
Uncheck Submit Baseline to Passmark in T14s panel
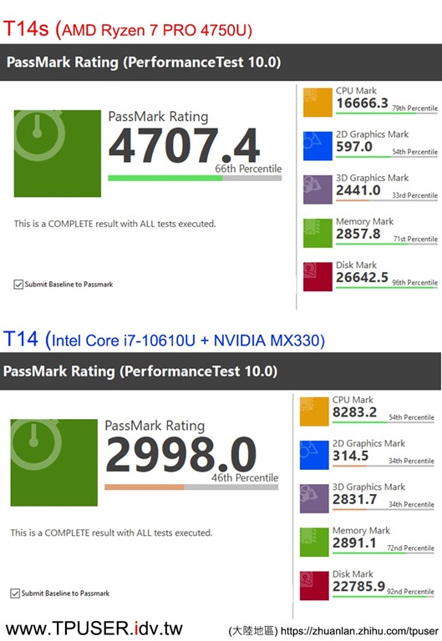pyautogui.click(x=18, y=284)
